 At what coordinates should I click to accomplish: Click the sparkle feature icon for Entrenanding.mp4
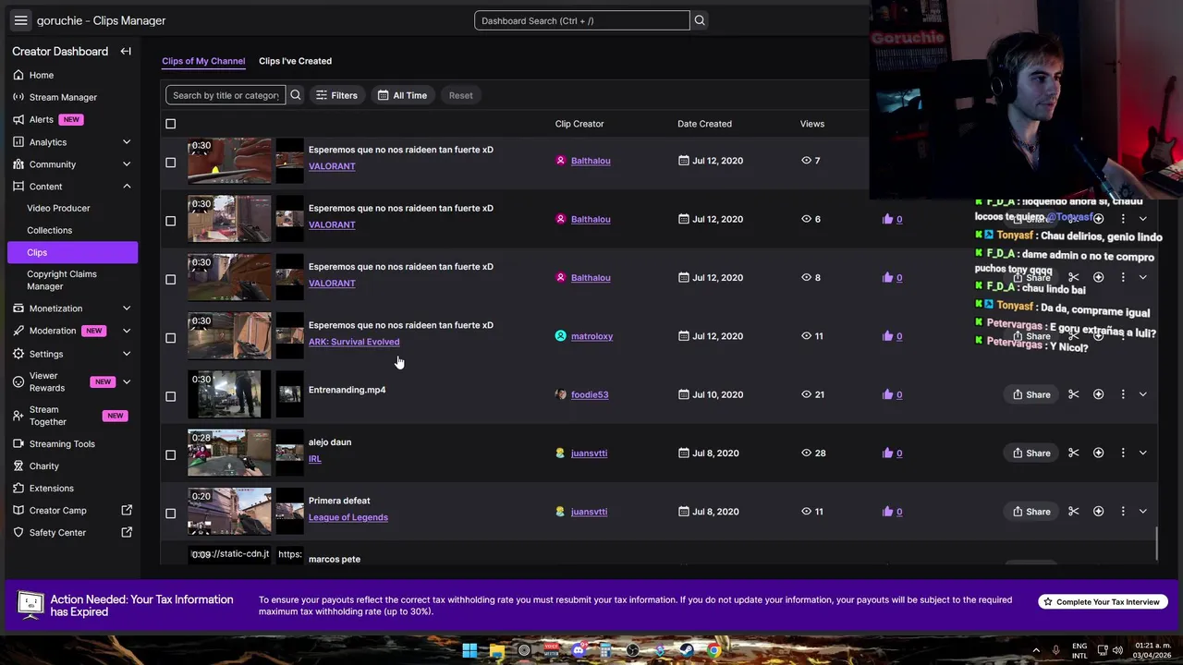point(1099,394)
